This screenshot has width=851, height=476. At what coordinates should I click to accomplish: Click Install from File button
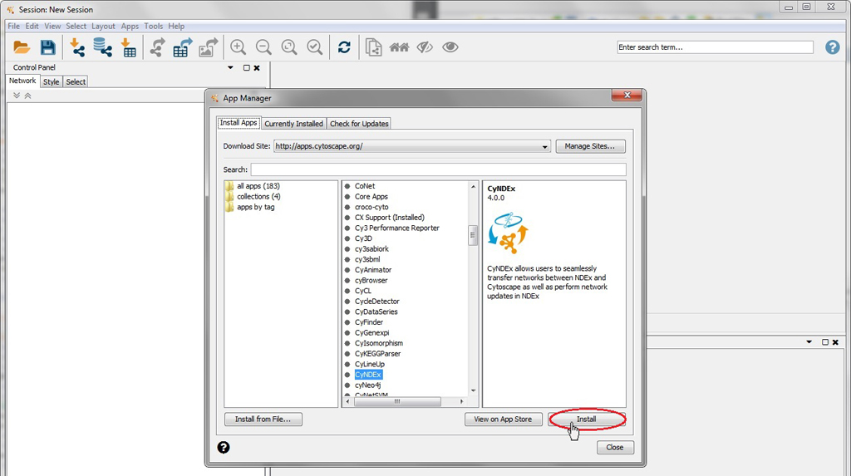tap(263, 419)
